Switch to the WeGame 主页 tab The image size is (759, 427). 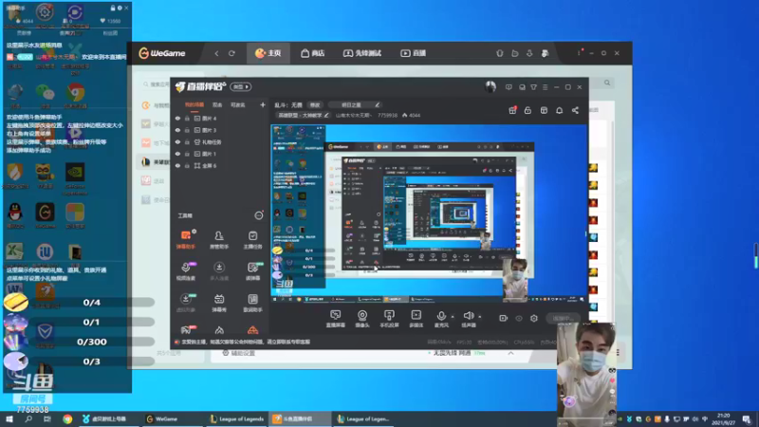(x=268, y=53)
